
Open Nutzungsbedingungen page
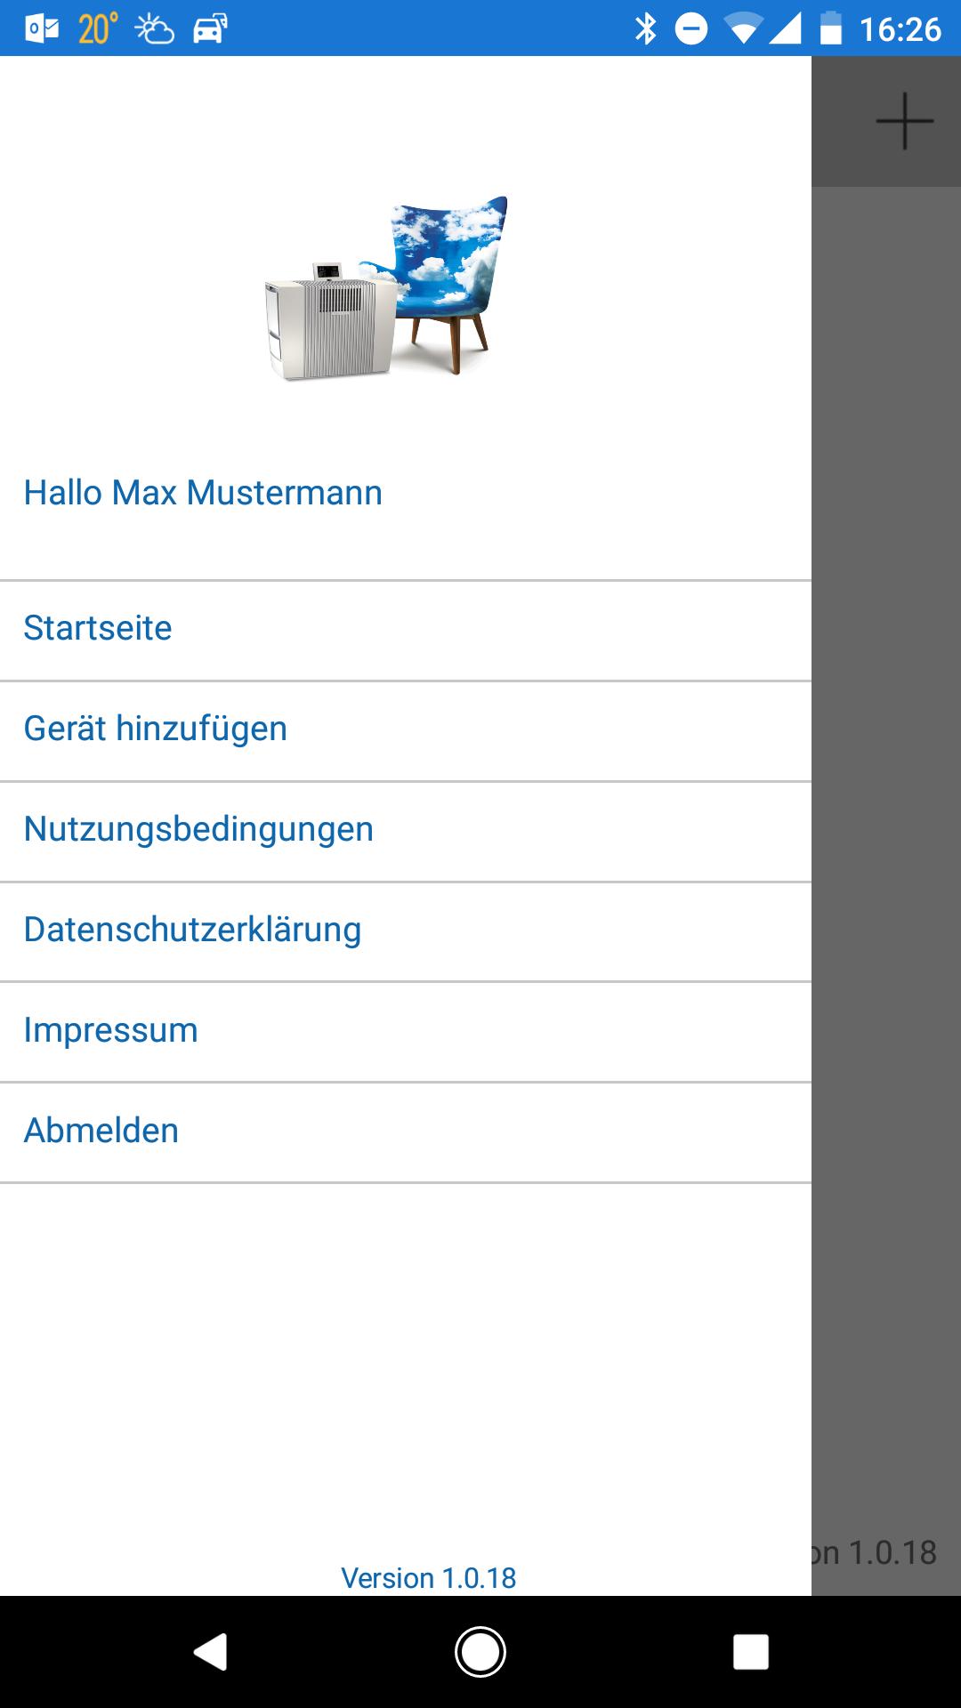(x=198, y=829)
